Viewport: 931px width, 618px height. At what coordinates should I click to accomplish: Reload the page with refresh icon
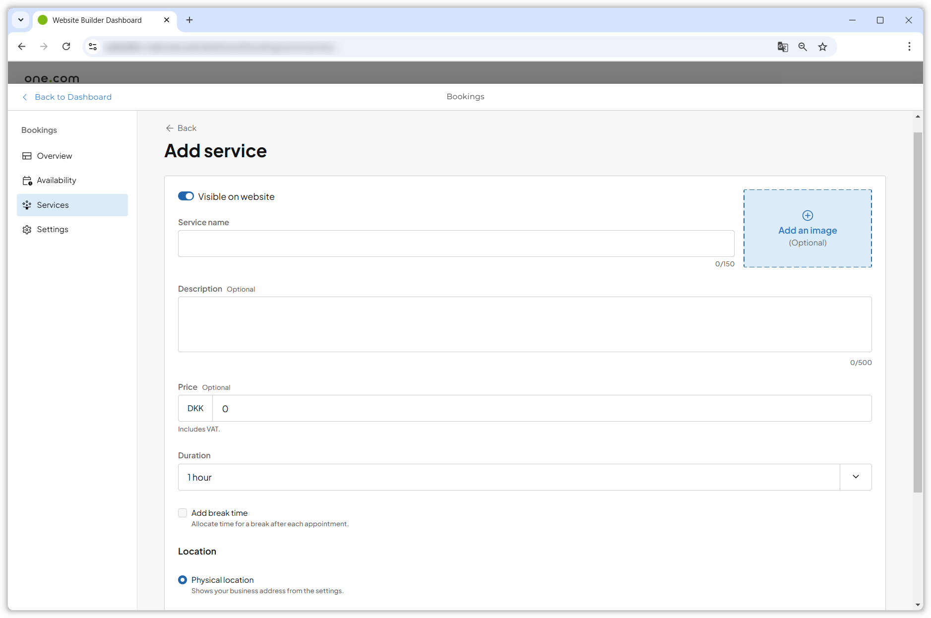[x=66, y=47]
